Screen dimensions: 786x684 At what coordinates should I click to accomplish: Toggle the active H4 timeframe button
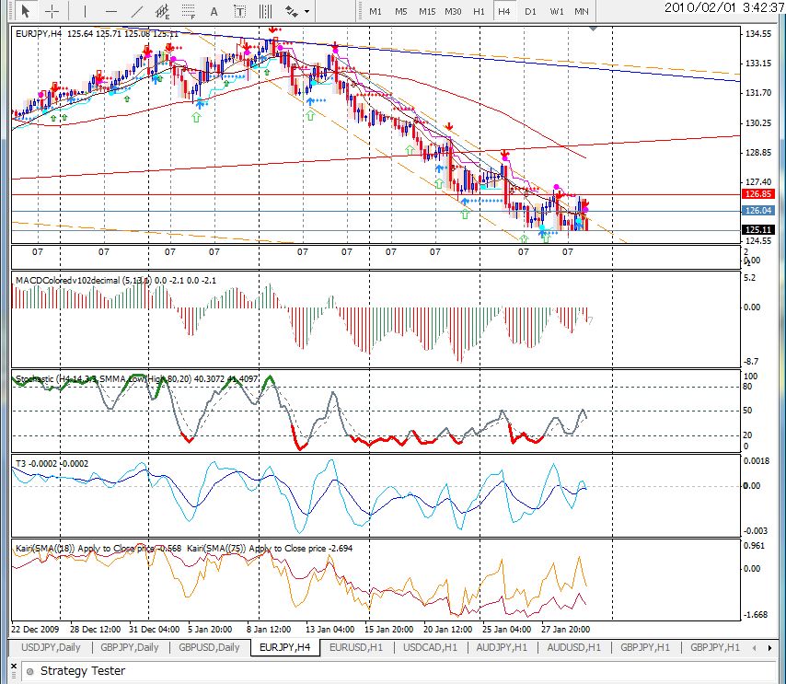pyautogui.click(x=504, y=11)
